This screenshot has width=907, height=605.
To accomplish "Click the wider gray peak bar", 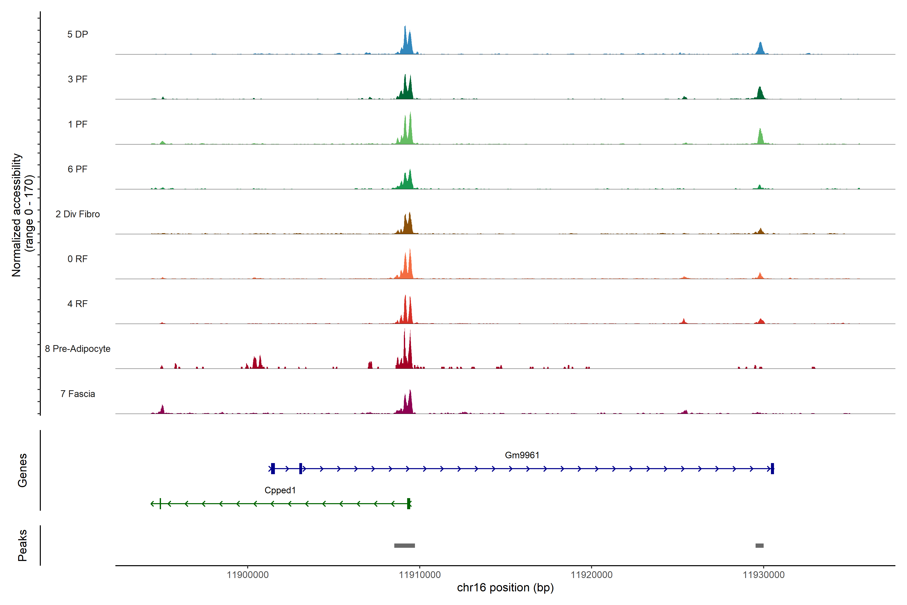I will (404, 546).
